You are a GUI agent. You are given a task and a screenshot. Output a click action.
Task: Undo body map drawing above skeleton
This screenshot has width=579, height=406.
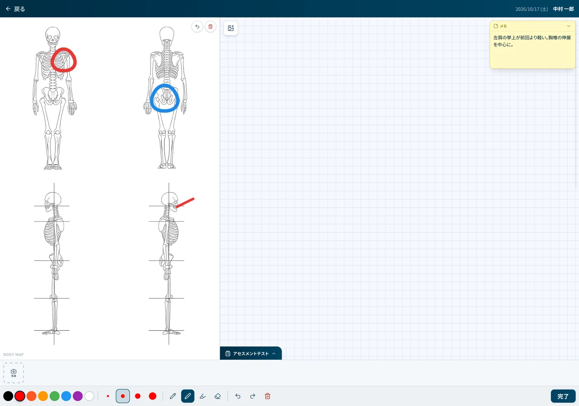coord(197,27)
